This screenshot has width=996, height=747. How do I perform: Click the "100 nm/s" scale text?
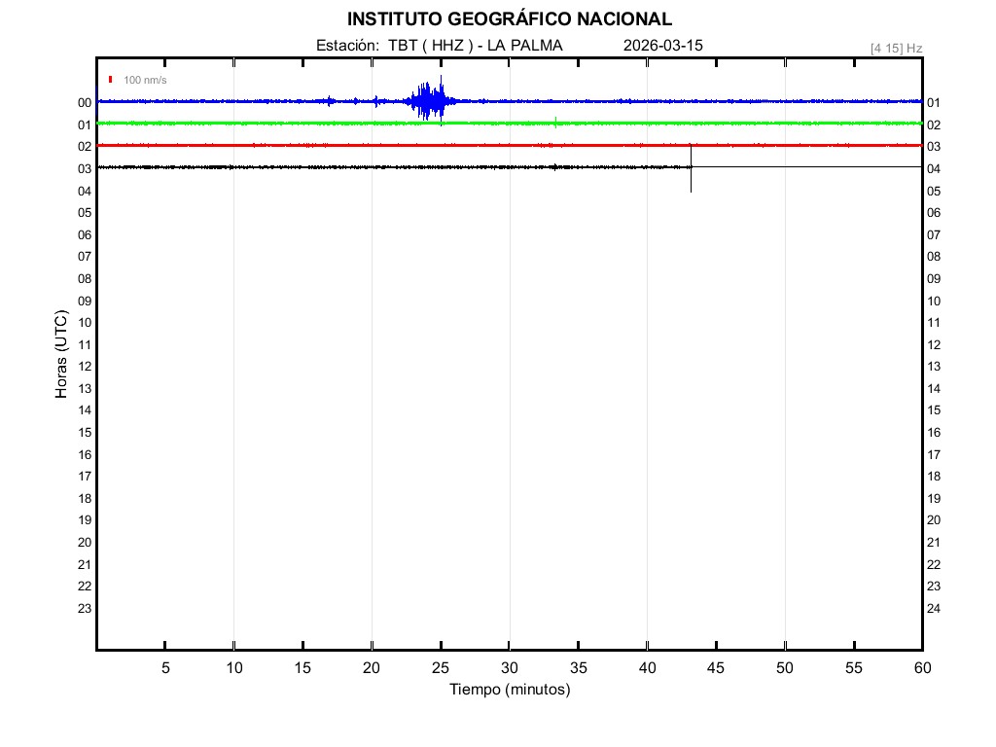[145, 80]
